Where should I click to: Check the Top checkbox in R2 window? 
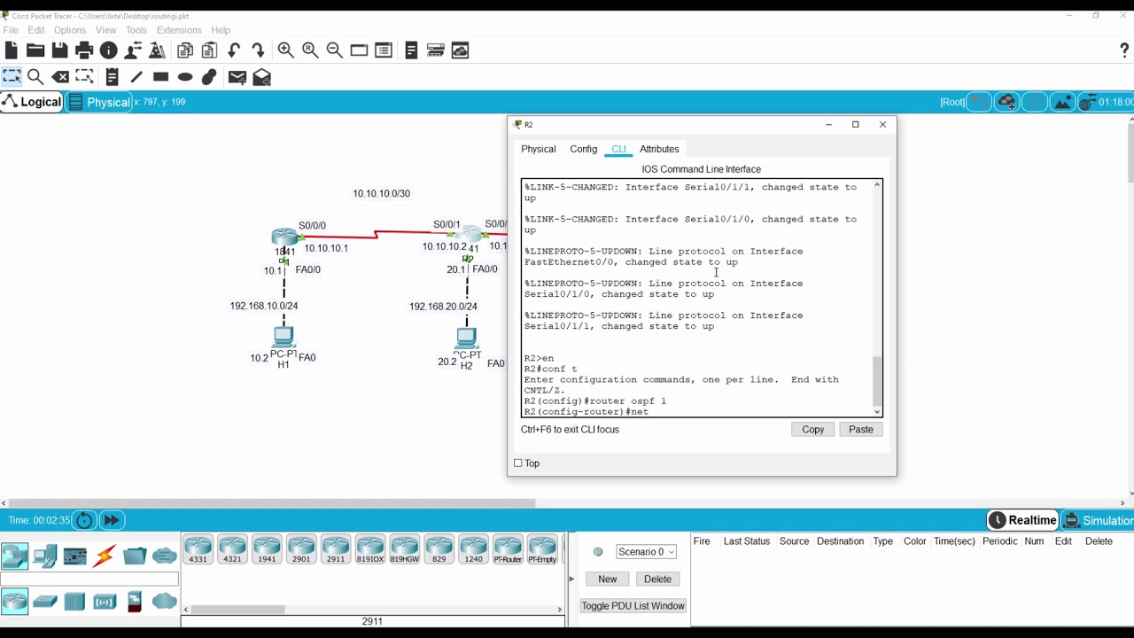click(x=518, y=463)
